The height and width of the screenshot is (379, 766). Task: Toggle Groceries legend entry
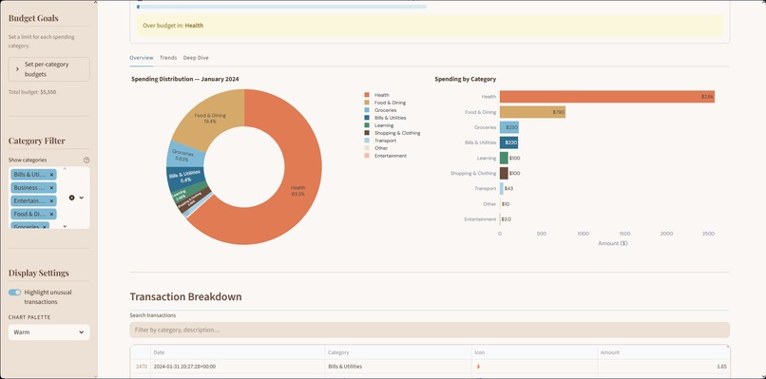[x=380, y=110]
